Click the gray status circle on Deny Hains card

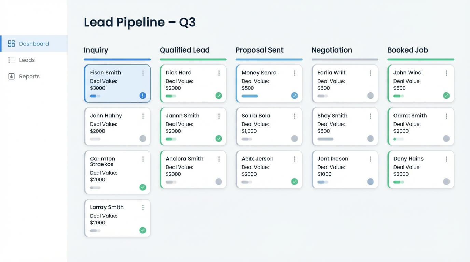(446, 181)
